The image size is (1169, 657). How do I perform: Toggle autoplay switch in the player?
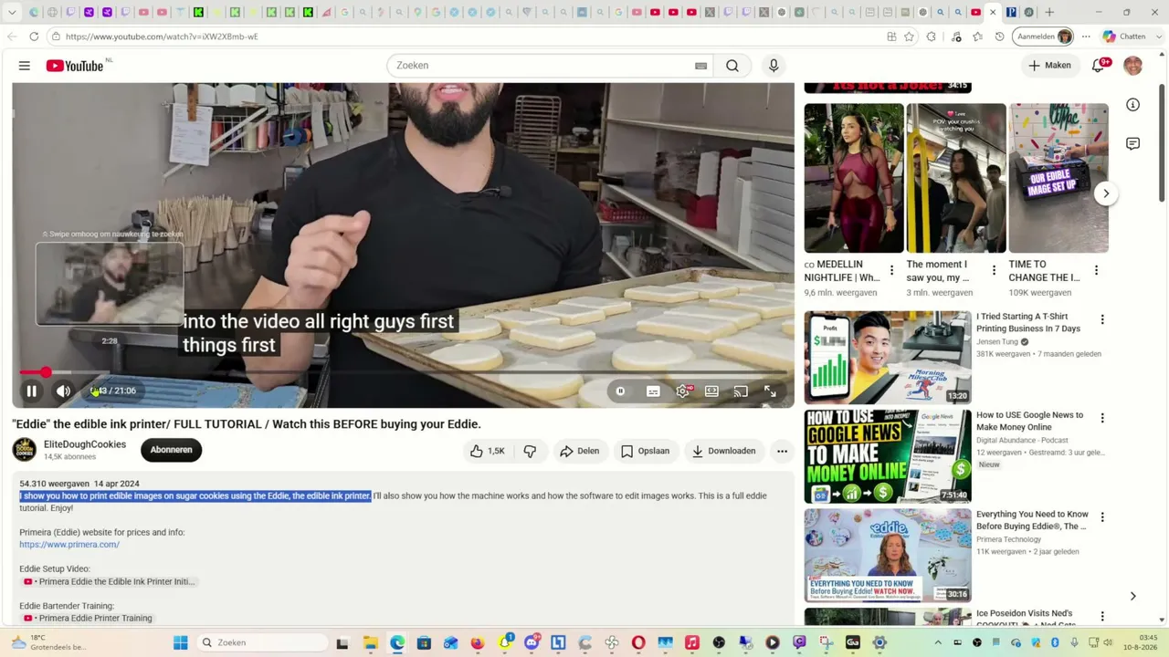(620, 391)
